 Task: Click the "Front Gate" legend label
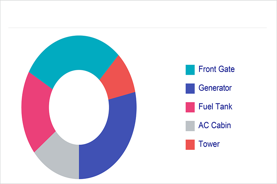pos(216,69)
